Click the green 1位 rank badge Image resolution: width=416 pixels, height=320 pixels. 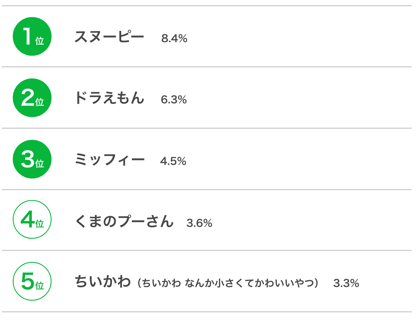point(32,36)
